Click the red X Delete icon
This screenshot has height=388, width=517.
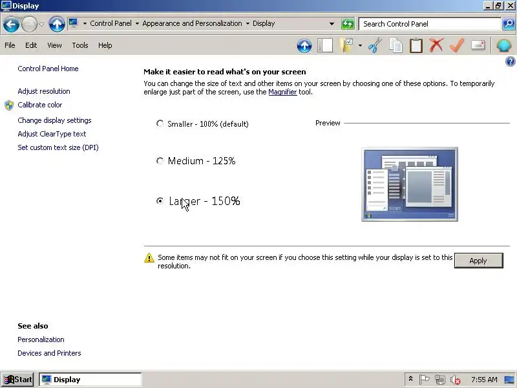click(436, 45)
